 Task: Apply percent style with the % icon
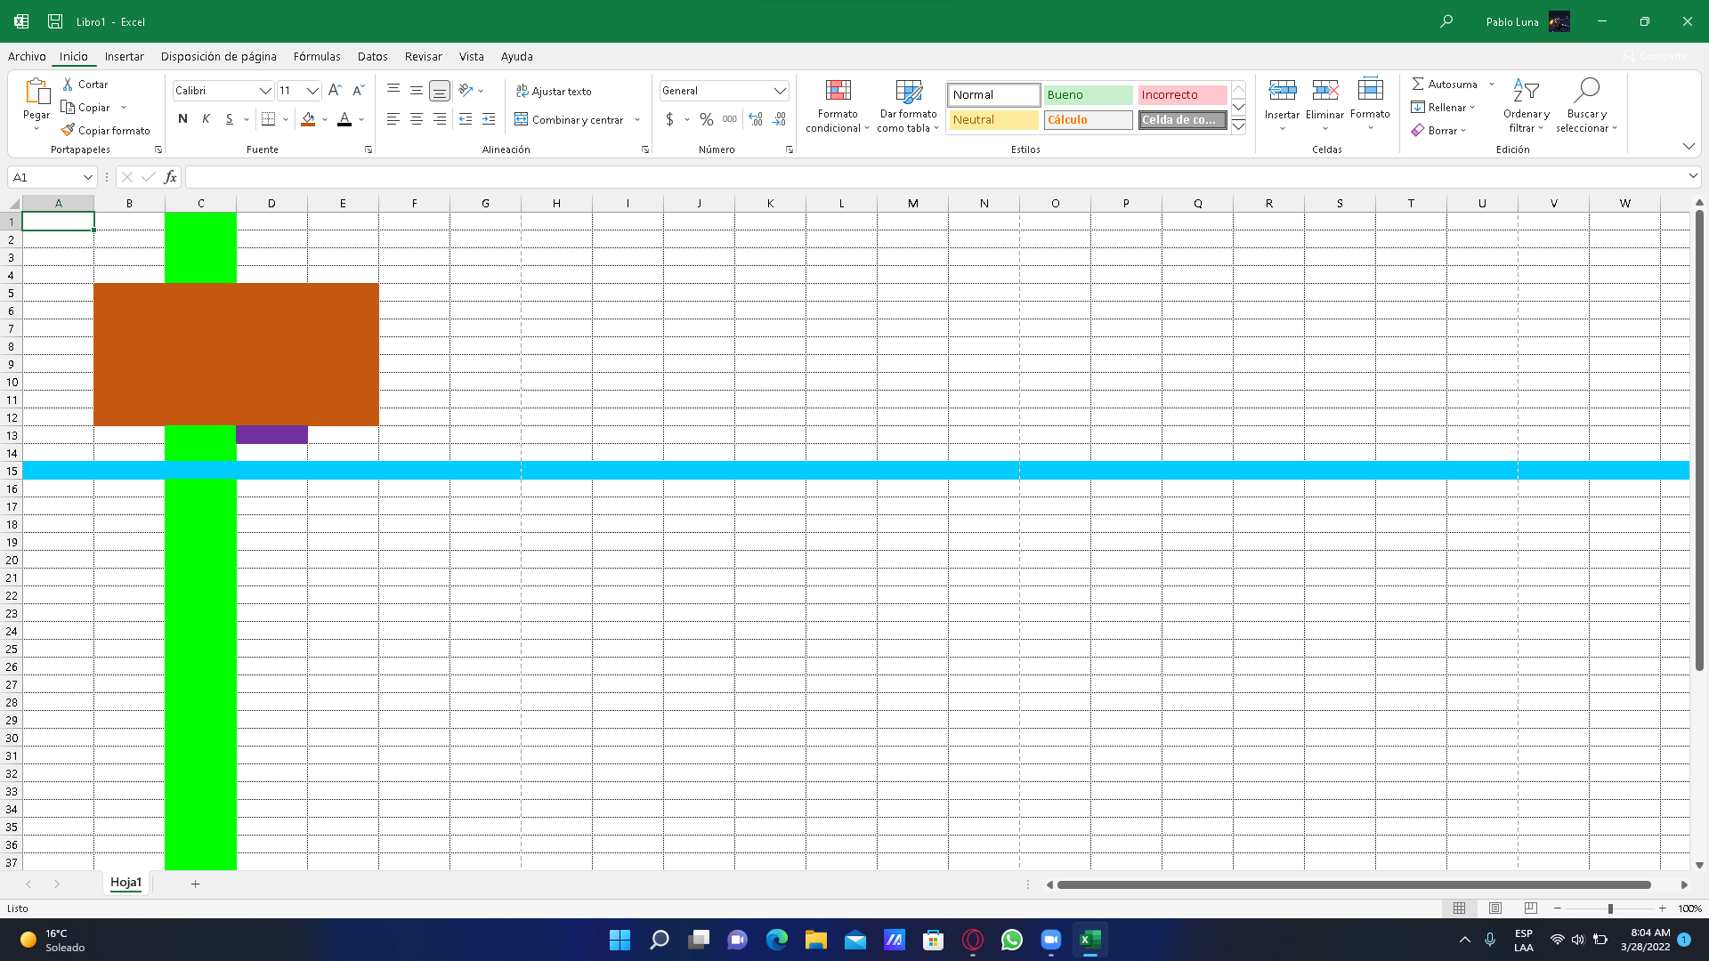pyautogui.click(x=707, y=118)
